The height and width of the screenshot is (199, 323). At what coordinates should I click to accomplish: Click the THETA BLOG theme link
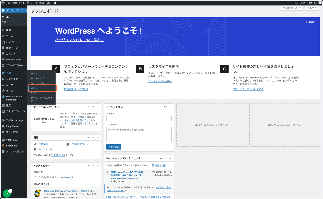58,155
